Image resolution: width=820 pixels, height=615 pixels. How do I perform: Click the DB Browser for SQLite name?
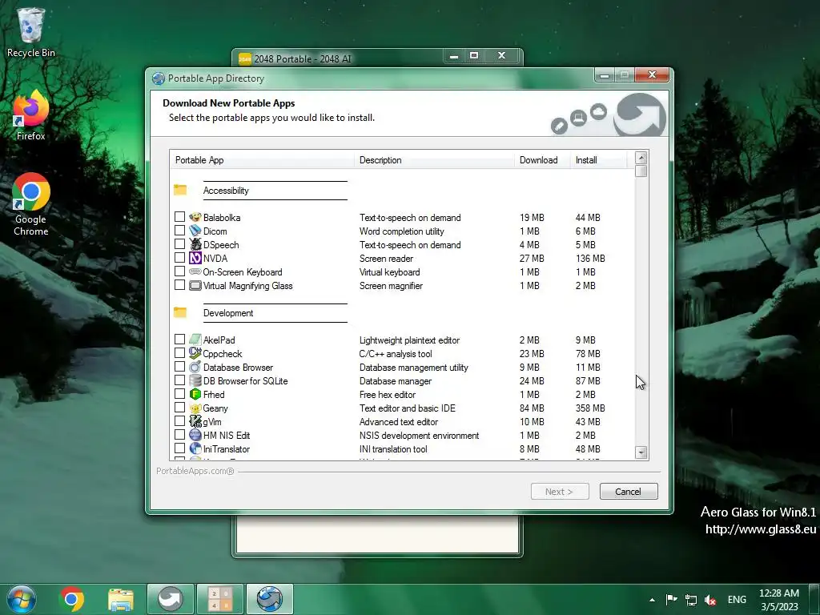click(245, 380)
